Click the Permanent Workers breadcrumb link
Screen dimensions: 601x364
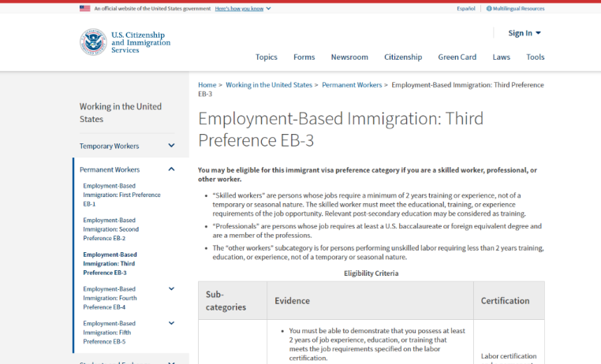point(352,85)
